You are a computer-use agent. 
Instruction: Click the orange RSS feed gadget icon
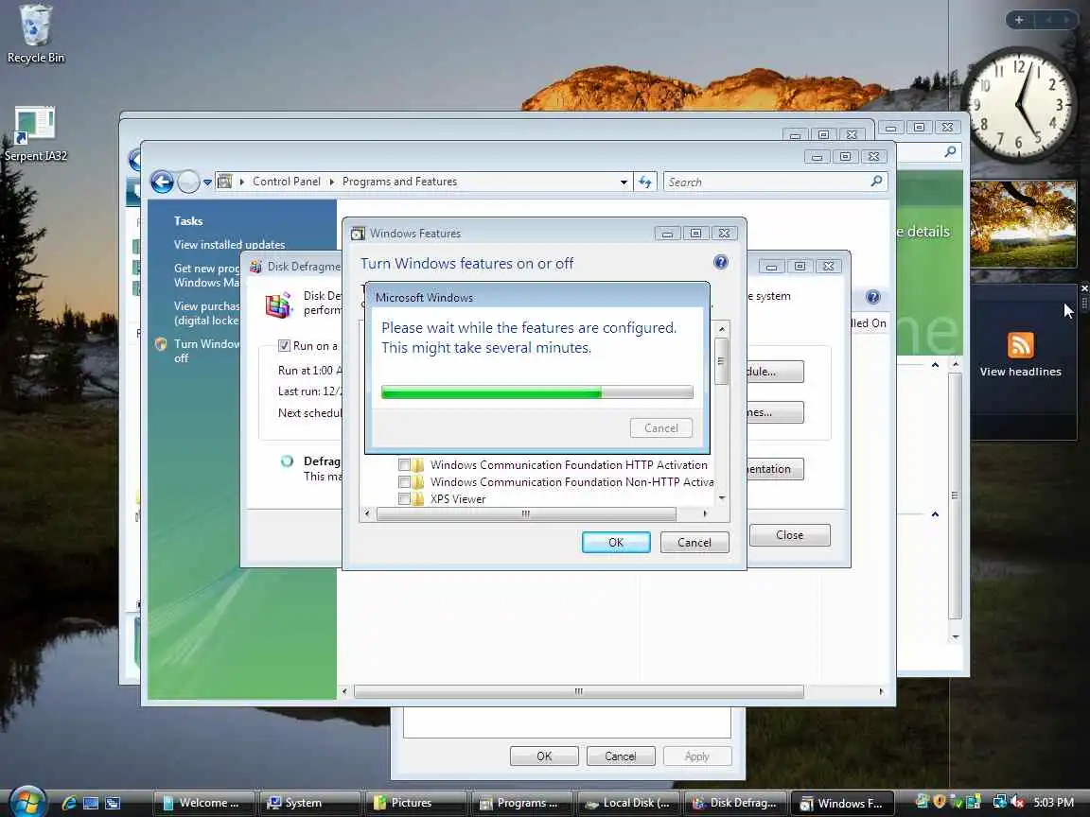click(x=1020, y=345)
